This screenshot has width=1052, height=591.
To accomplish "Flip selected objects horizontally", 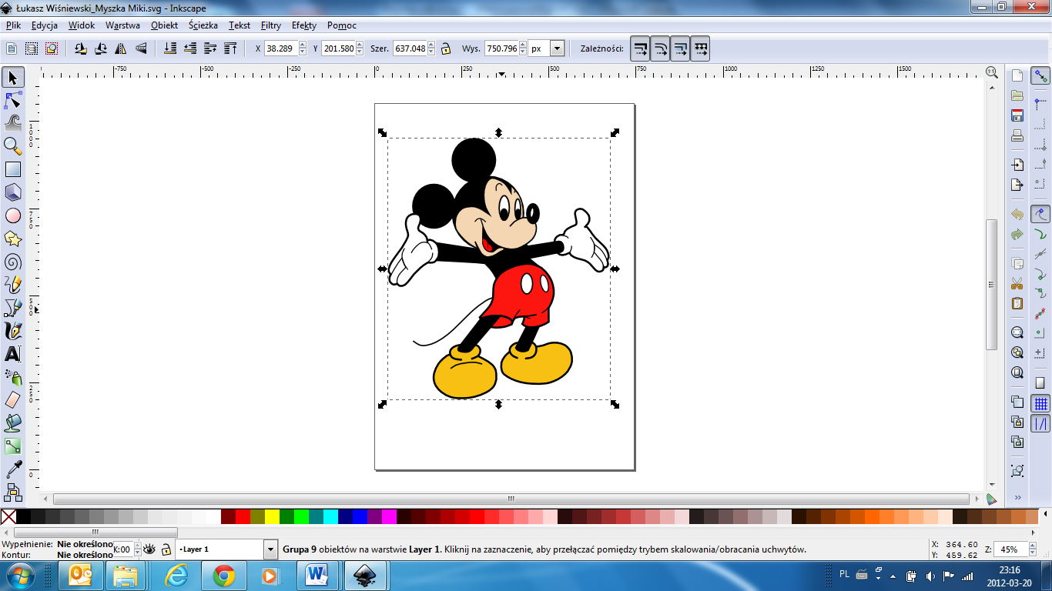I will click(x=121, y=48).
